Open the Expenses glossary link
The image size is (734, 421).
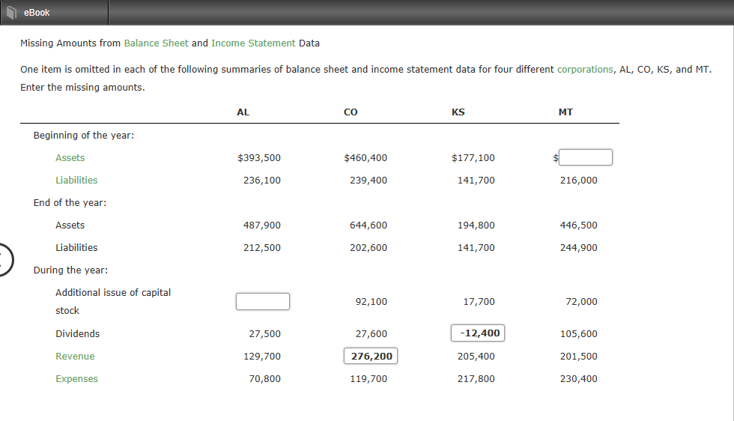pos(76,379)
